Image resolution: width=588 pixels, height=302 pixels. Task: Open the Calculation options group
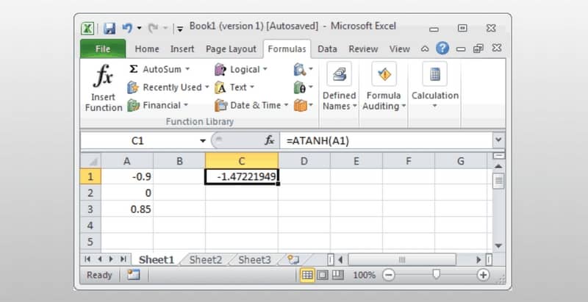click(x=435, y=86)
